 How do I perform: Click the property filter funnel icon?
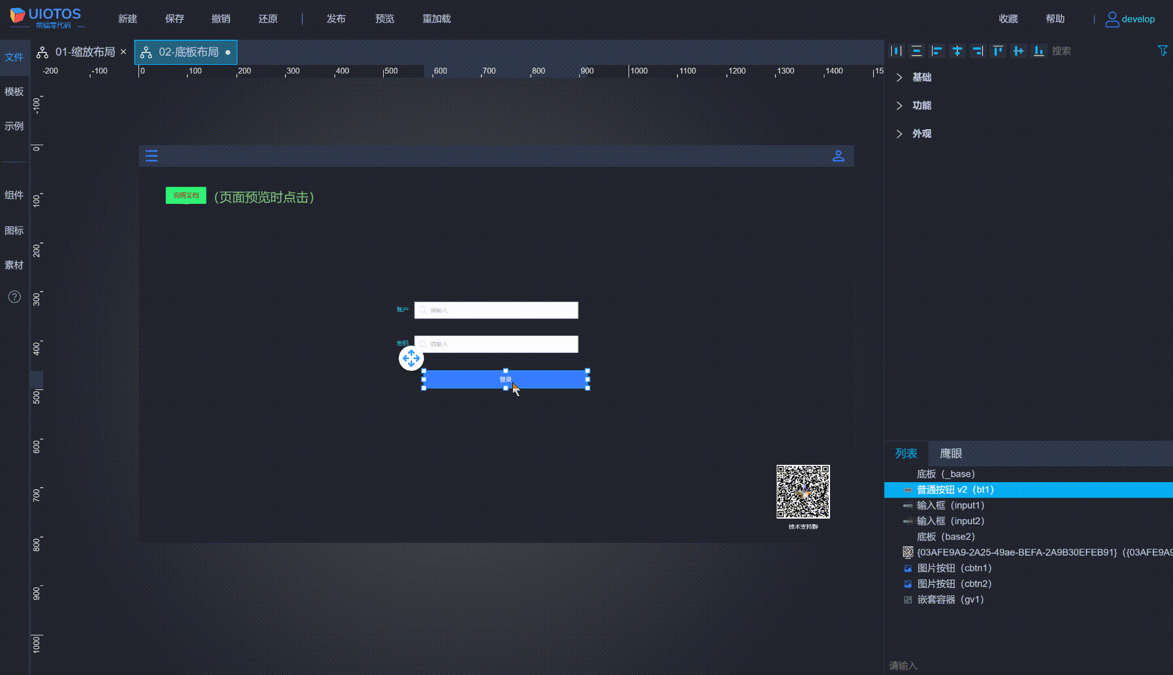(1162, 51)
